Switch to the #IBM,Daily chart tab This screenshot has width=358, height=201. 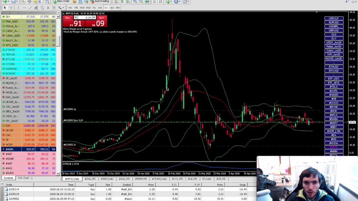[x=107, y=179]
